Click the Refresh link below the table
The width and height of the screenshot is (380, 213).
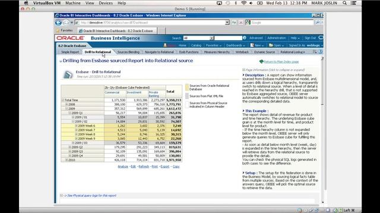click(144, 167)
